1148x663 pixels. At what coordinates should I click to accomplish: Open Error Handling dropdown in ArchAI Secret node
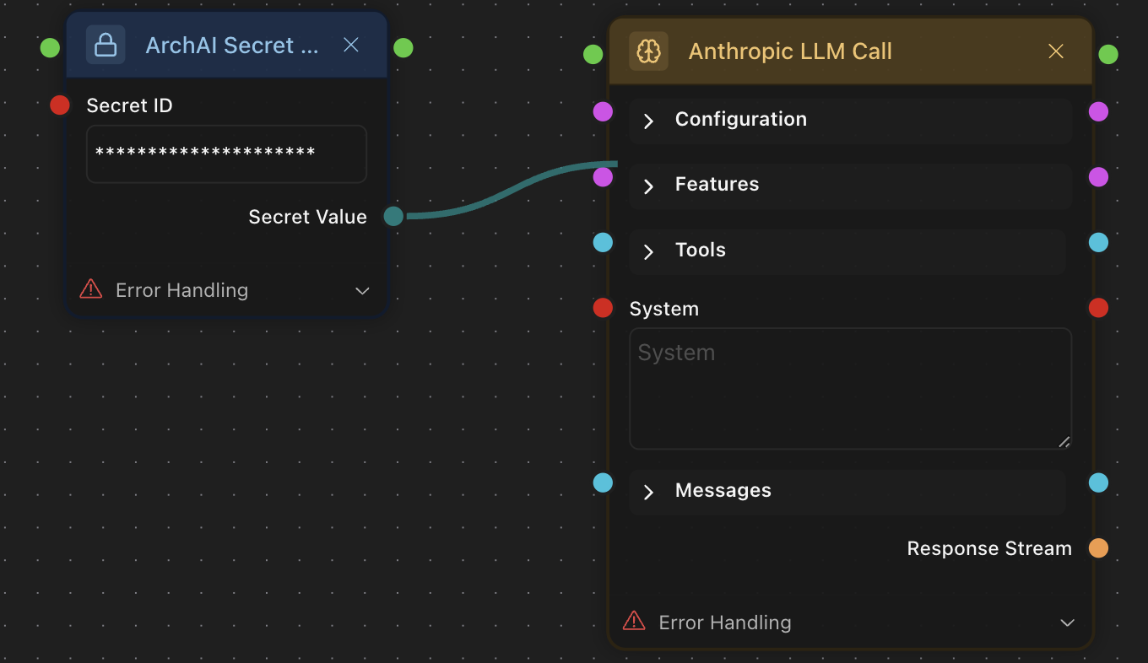coord(362,291)
